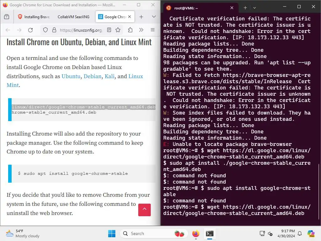Open the network status tray icon
The image size is (321, 241).
pyautogui.click(x=262, y=233)
